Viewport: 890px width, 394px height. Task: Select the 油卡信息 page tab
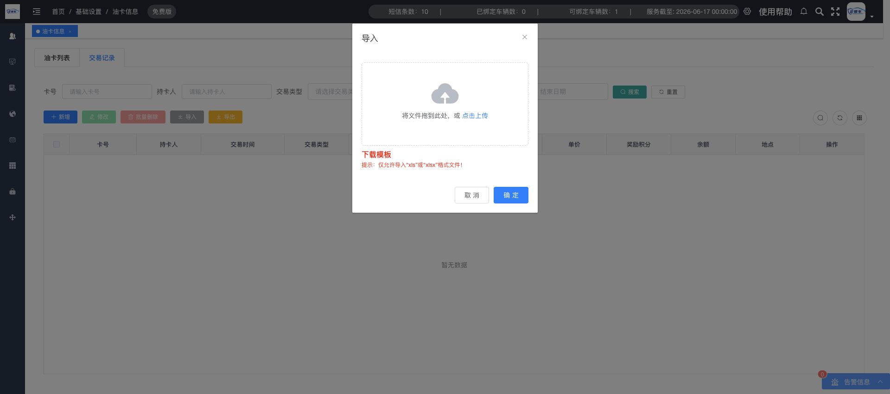(55, 31)
